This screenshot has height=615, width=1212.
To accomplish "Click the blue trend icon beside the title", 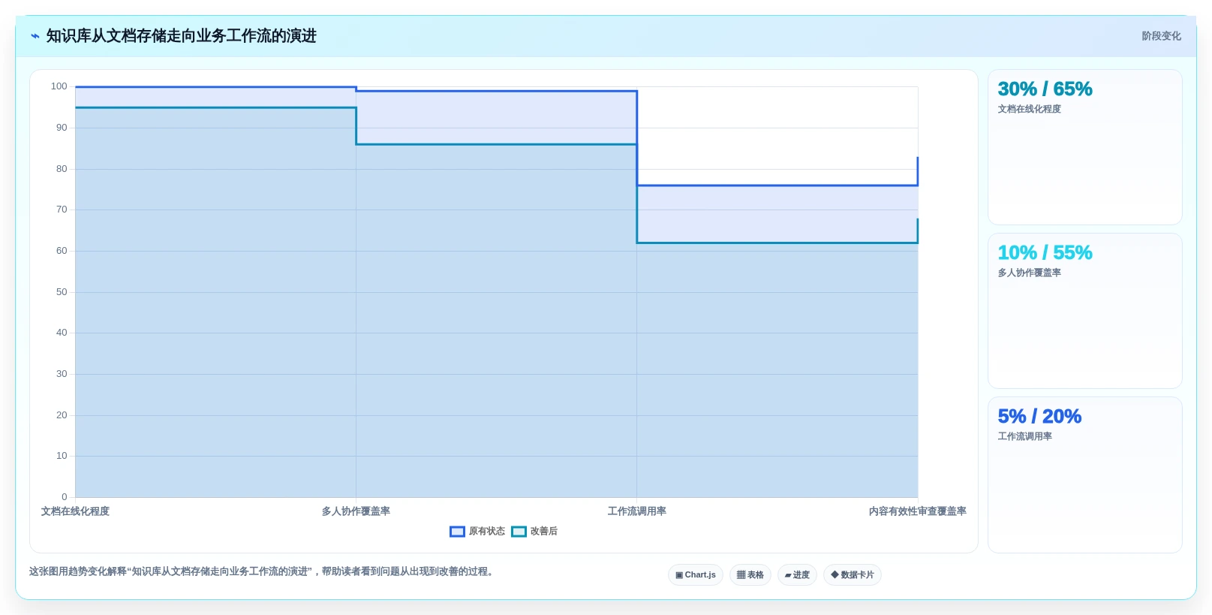I will tap(35, 36).
